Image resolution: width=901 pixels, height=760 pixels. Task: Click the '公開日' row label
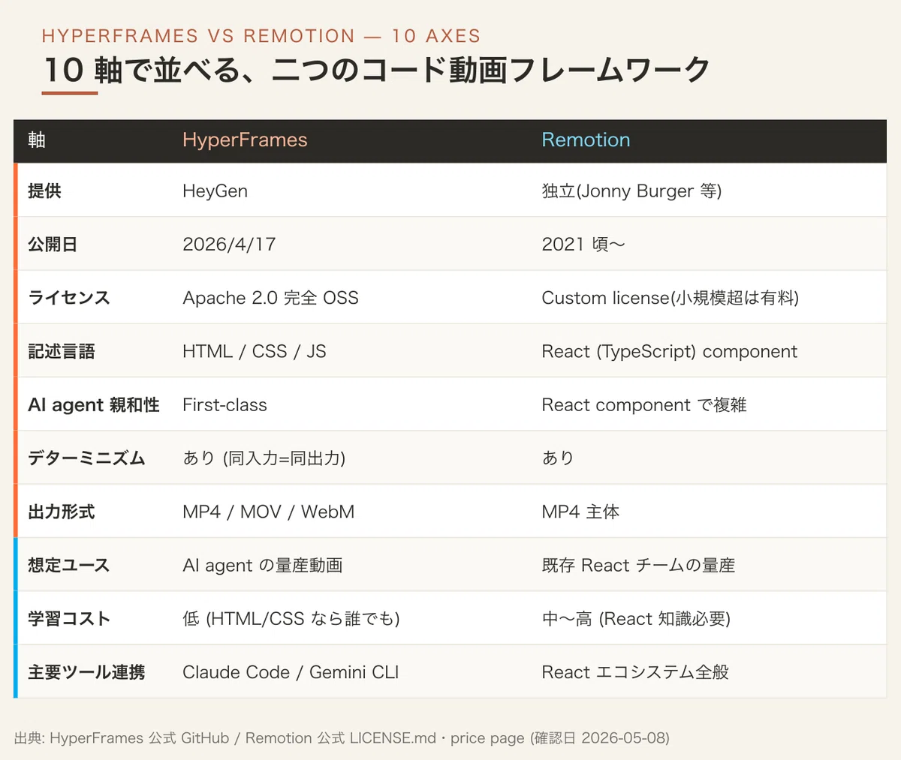click(53, 244)
